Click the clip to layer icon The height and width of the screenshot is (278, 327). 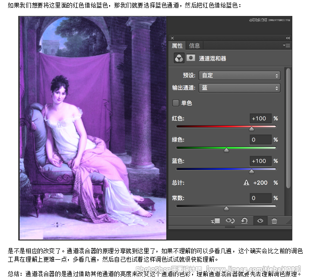(216, 221)
